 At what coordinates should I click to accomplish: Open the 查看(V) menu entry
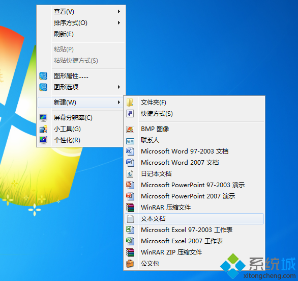[81, 12]
